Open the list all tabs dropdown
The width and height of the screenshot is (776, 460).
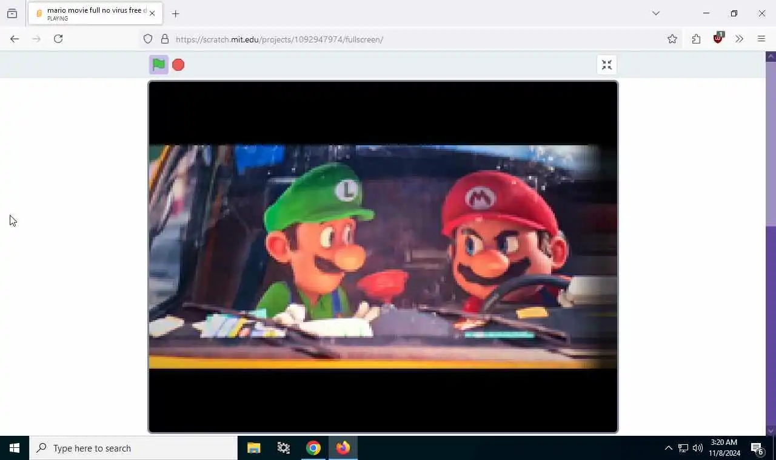coord(655,13)
